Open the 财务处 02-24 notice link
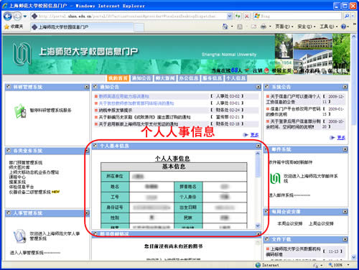This screenshot has width=359, height=270. pos(116,111)
